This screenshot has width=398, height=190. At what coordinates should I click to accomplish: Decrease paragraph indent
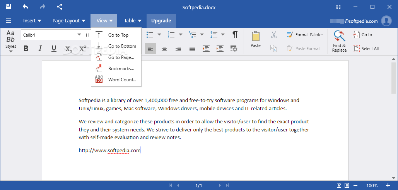[206, 49]
